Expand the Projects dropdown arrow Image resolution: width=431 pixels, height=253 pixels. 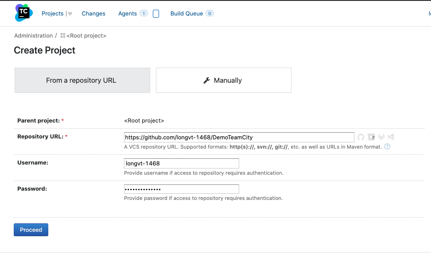70,14
